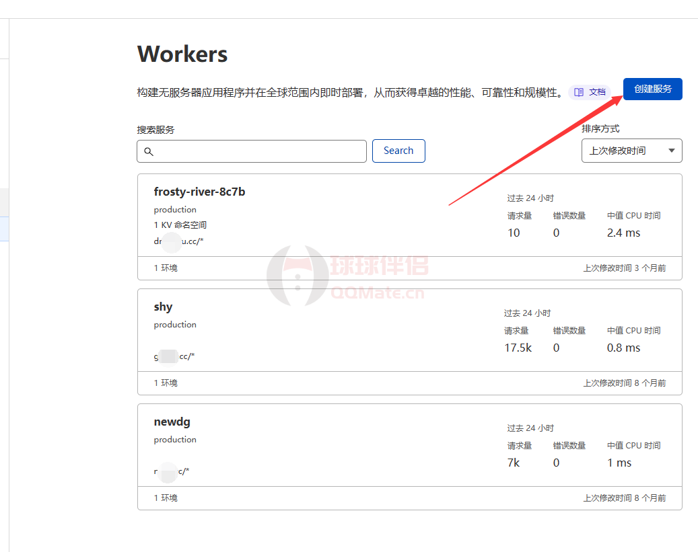Open the frosty-river-8c7b service

click(x=199, y=192)
